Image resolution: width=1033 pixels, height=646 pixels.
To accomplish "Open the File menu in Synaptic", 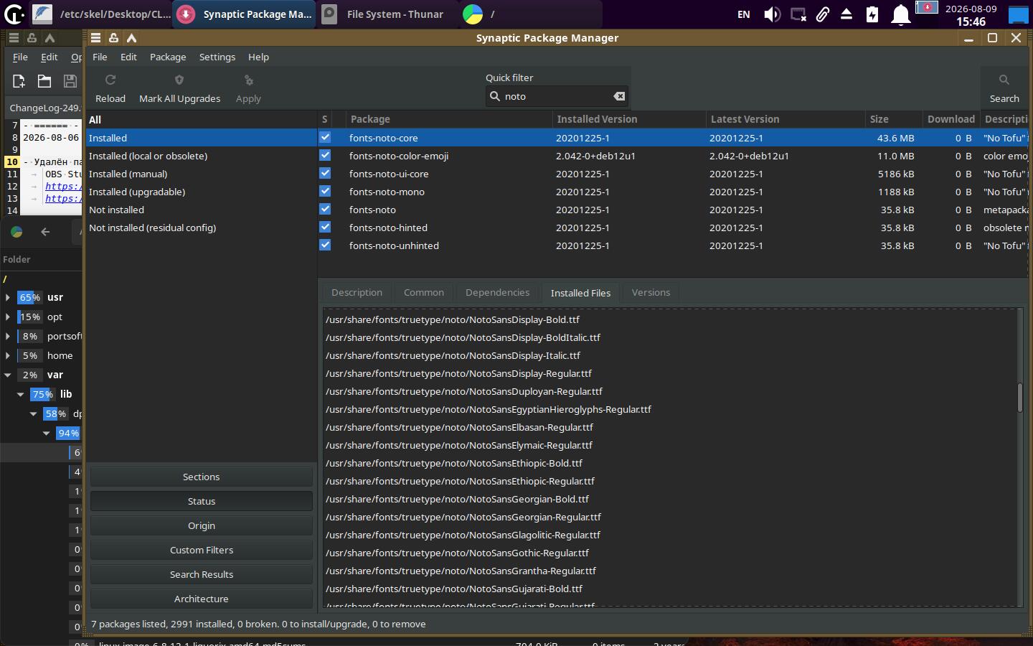I will [100, 57].
